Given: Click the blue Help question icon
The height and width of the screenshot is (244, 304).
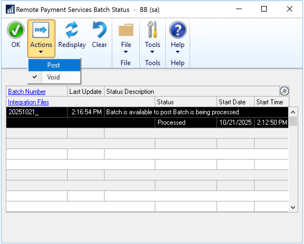Looking at the screenshot, I should pos(177,30).
